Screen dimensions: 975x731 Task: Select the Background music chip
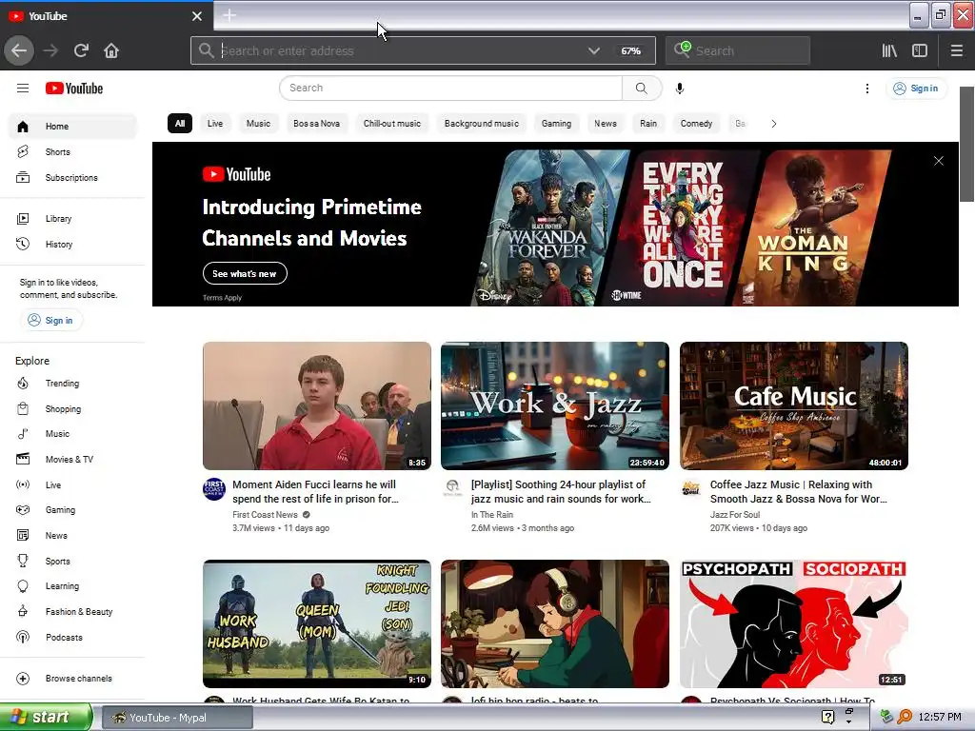tap(481, 124)
